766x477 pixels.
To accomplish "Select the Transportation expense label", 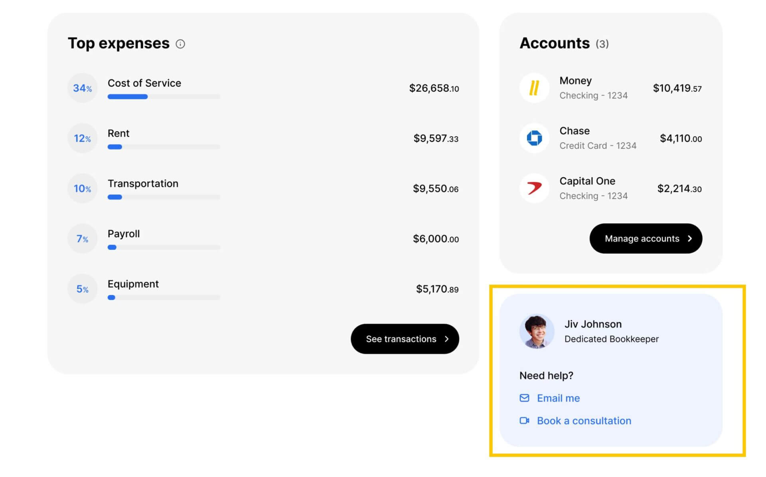I will 143,184.
